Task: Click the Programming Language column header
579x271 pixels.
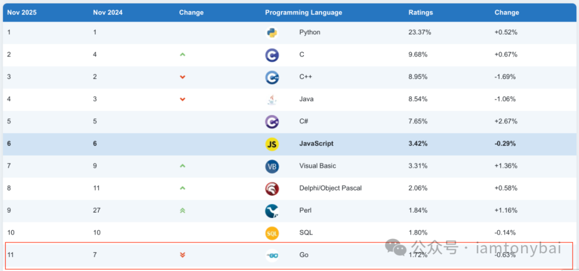Action: pos(303,12)
